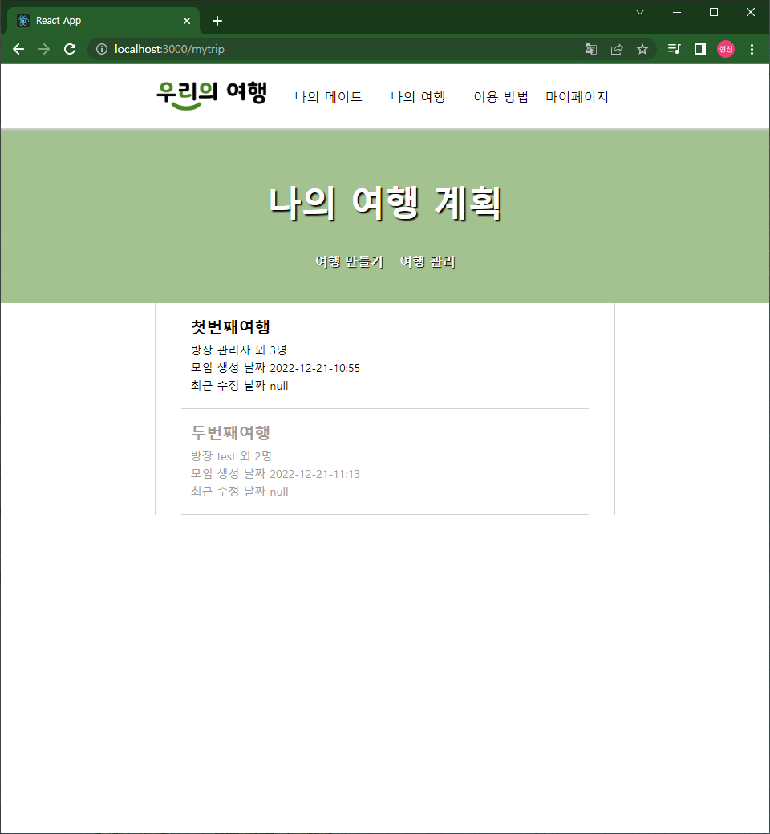
Task: Click '모임 생성 날짜 2022-12-21-10:55' text
Action: [x=275, y=368]
